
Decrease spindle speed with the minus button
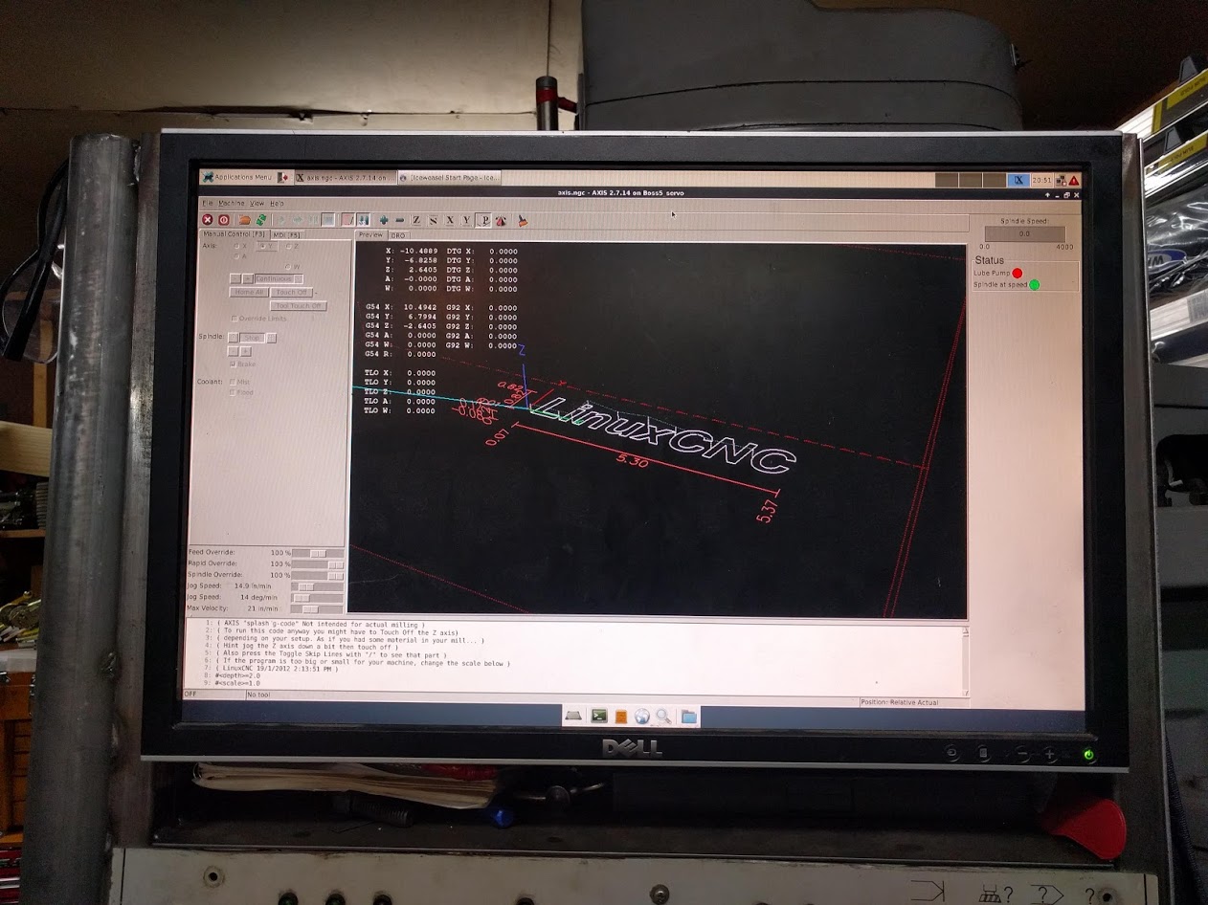[x=234, y=351]
